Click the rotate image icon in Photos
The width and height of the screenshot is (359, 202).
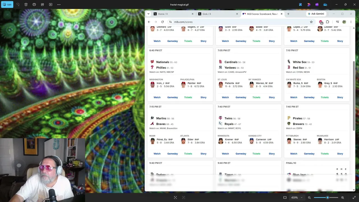coord(18,4)
